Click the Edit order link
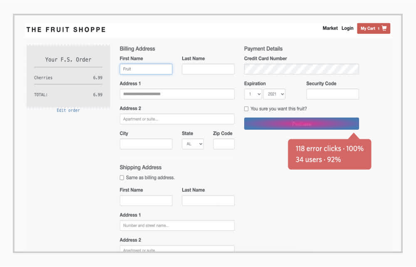The width and height of the screenshot is (416, 267). click(x=68, y=110)
